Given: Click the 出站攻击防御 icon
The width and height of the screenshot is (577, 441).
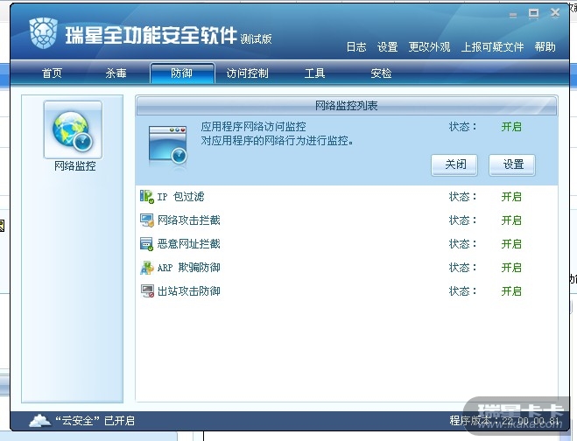Looking at the screenshot, I should [x=147, y=290].
